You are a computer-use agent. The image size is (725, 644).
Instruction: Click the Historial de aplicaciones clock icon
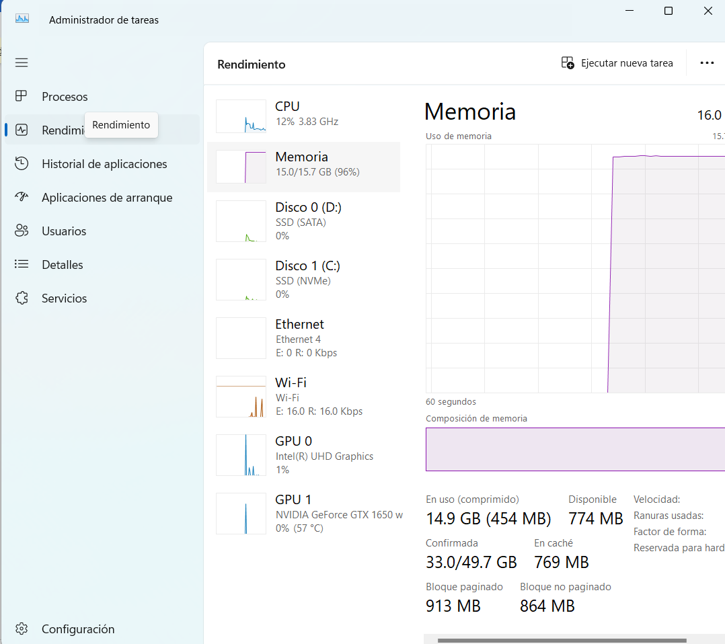22,163
